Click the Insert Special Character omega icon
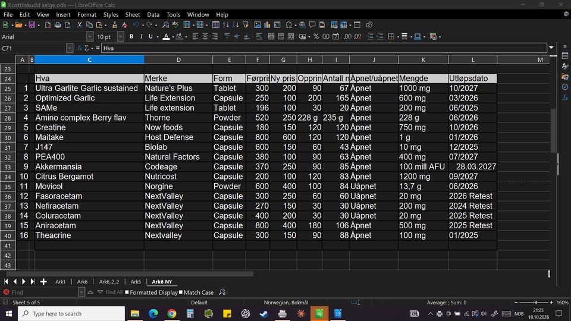The height and width of the screenshot is (321, 571). pos(288,25)
